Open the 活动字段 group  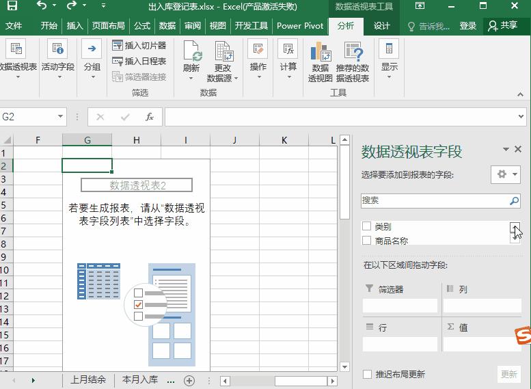[x=58, y=59]
